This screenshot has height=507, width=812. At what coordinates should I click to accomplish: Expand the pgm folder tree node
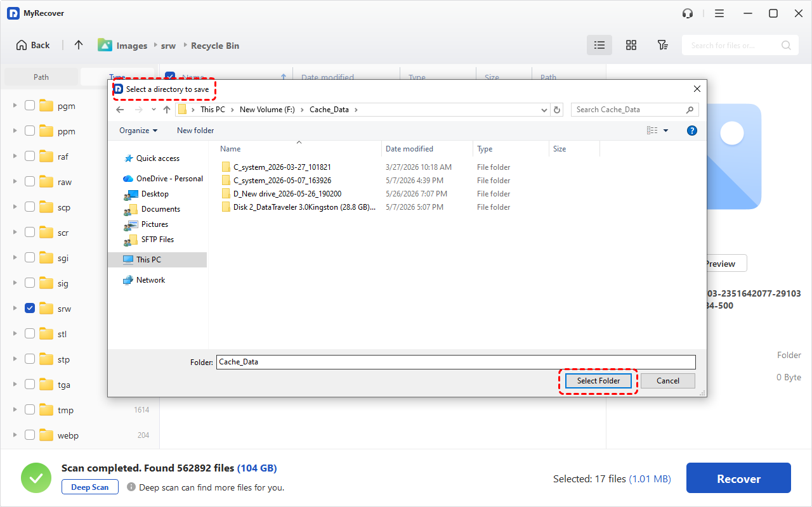click(x=15, y=105)
